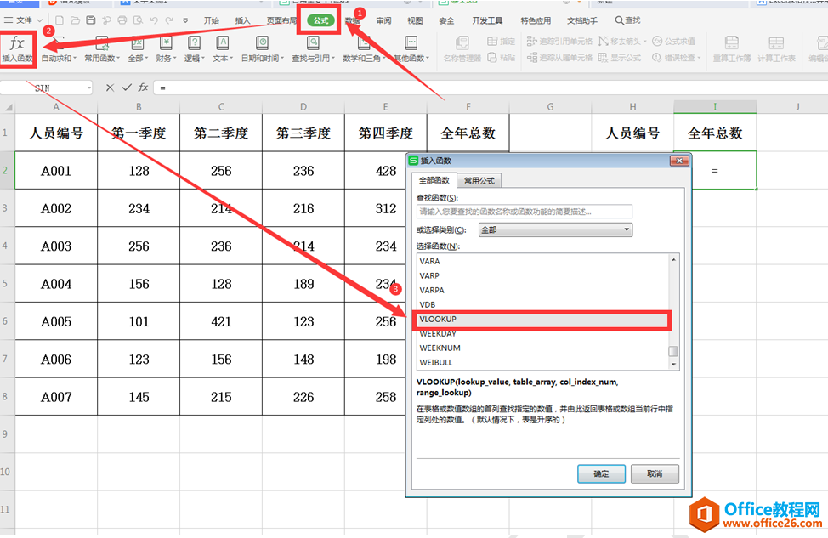Click the Redo arrow icon
Image resolution: width=828 pixels, height=538 pixels.
[x=169, y=20]
